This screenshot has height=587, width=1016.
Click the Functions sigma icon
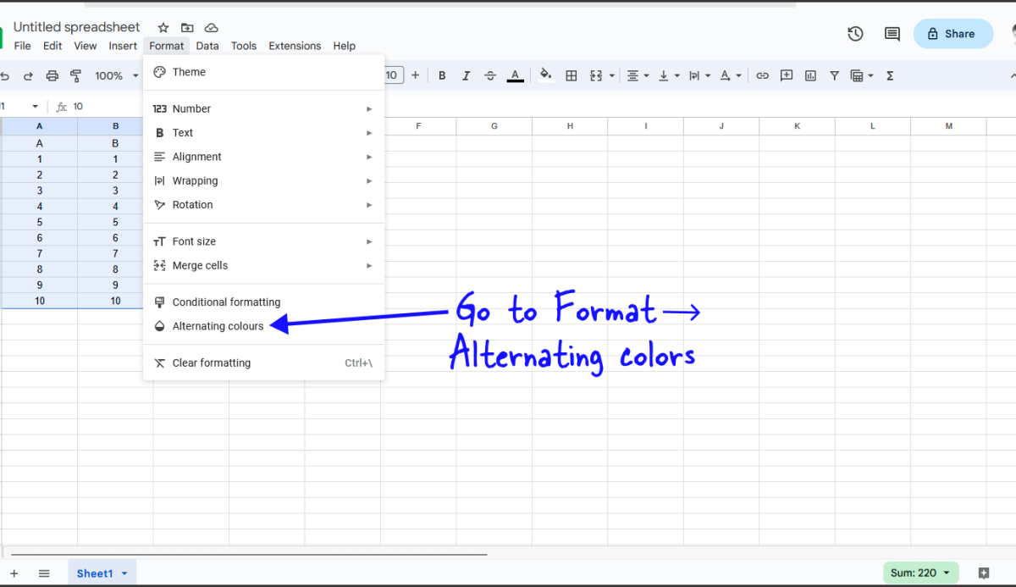[890, 75]
